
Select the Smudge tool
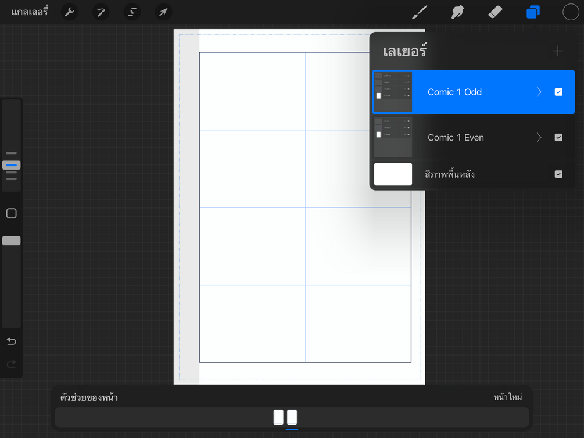point(457,12)
